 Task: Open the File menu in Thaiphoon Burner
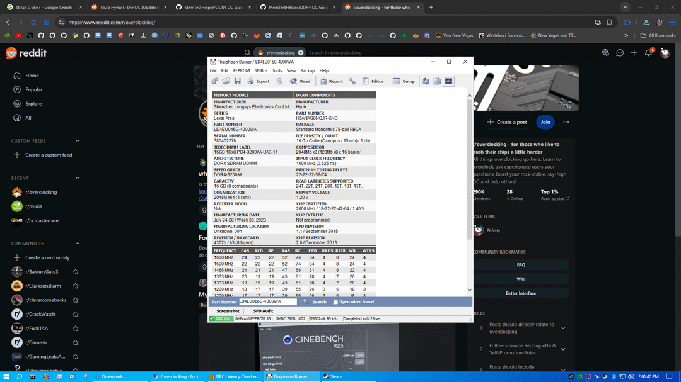point(213,70)
